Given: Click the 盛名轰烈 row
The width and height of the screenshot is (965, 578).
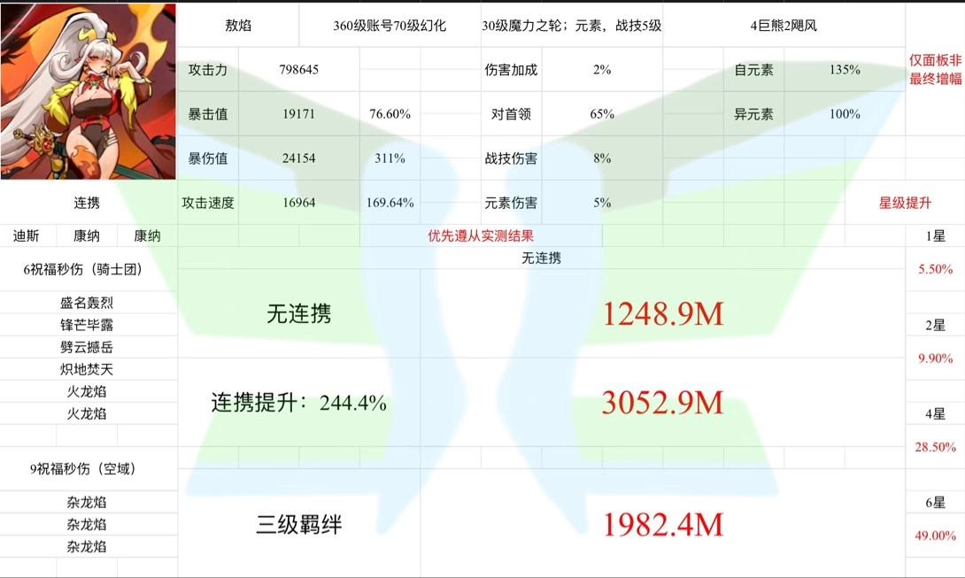Looking at the screenshot, I should click(89, 303).
